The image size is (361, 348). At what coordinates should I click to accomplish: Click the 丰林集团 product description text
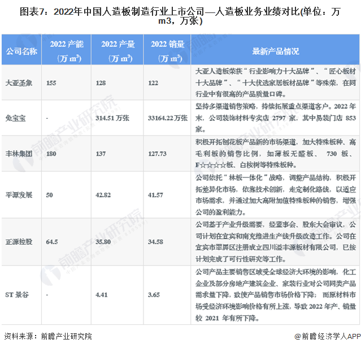[x=276, y=154]
